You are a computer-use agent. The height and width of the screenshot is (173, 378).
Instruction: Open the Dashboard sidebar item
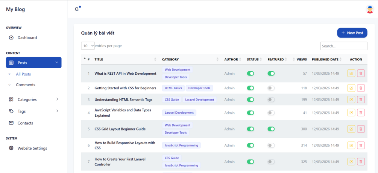27,38
